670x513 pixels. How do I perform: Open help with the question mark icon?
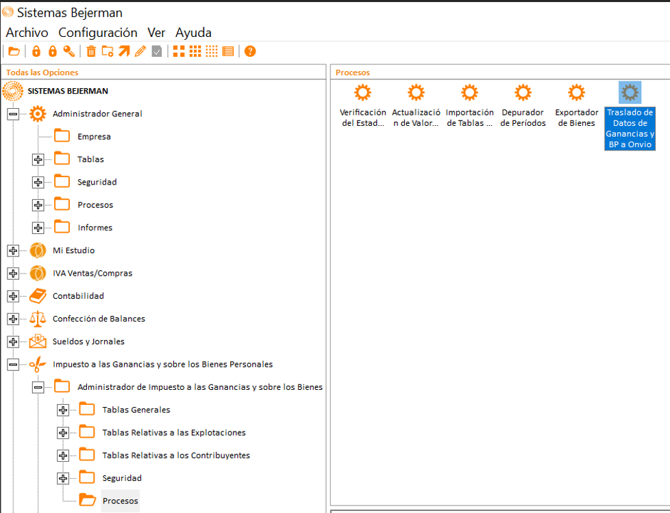pyautogui.click(x=250, y=51)
